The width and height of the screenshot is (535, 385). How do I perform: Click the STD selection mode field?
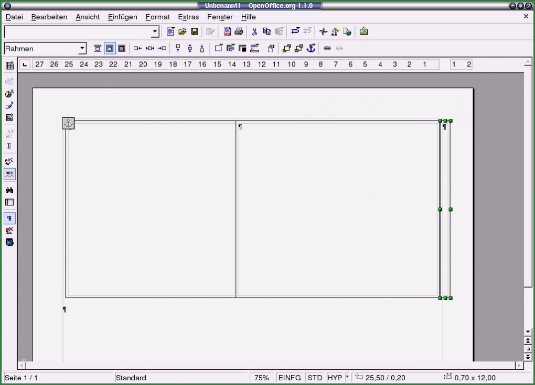pyautogui.click(x=315, y=378)
